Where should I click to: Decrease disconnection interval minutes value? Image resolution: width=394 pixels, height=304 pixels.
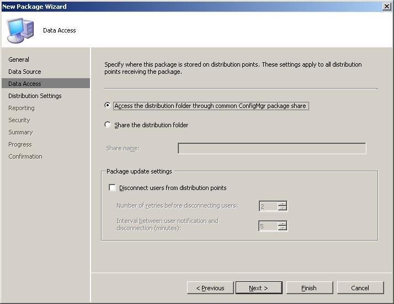[x=283, y=228]
